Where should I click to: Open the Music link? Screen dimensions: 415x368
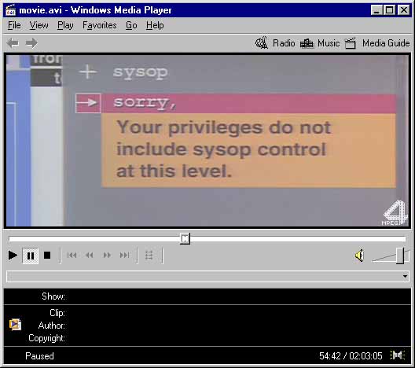pyautogui.click(x=320, y=43)
